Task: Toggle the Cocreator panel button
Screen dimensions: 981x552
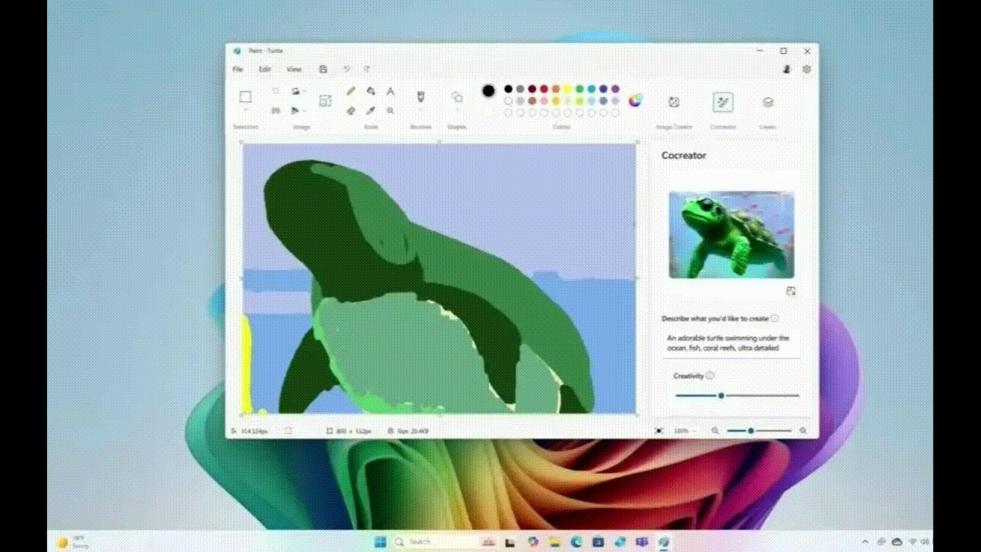Action: coord(723,102)
